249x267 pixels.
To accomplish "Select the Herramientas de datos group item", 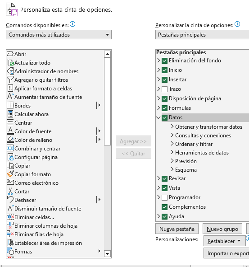I will [x=202, y=153].
